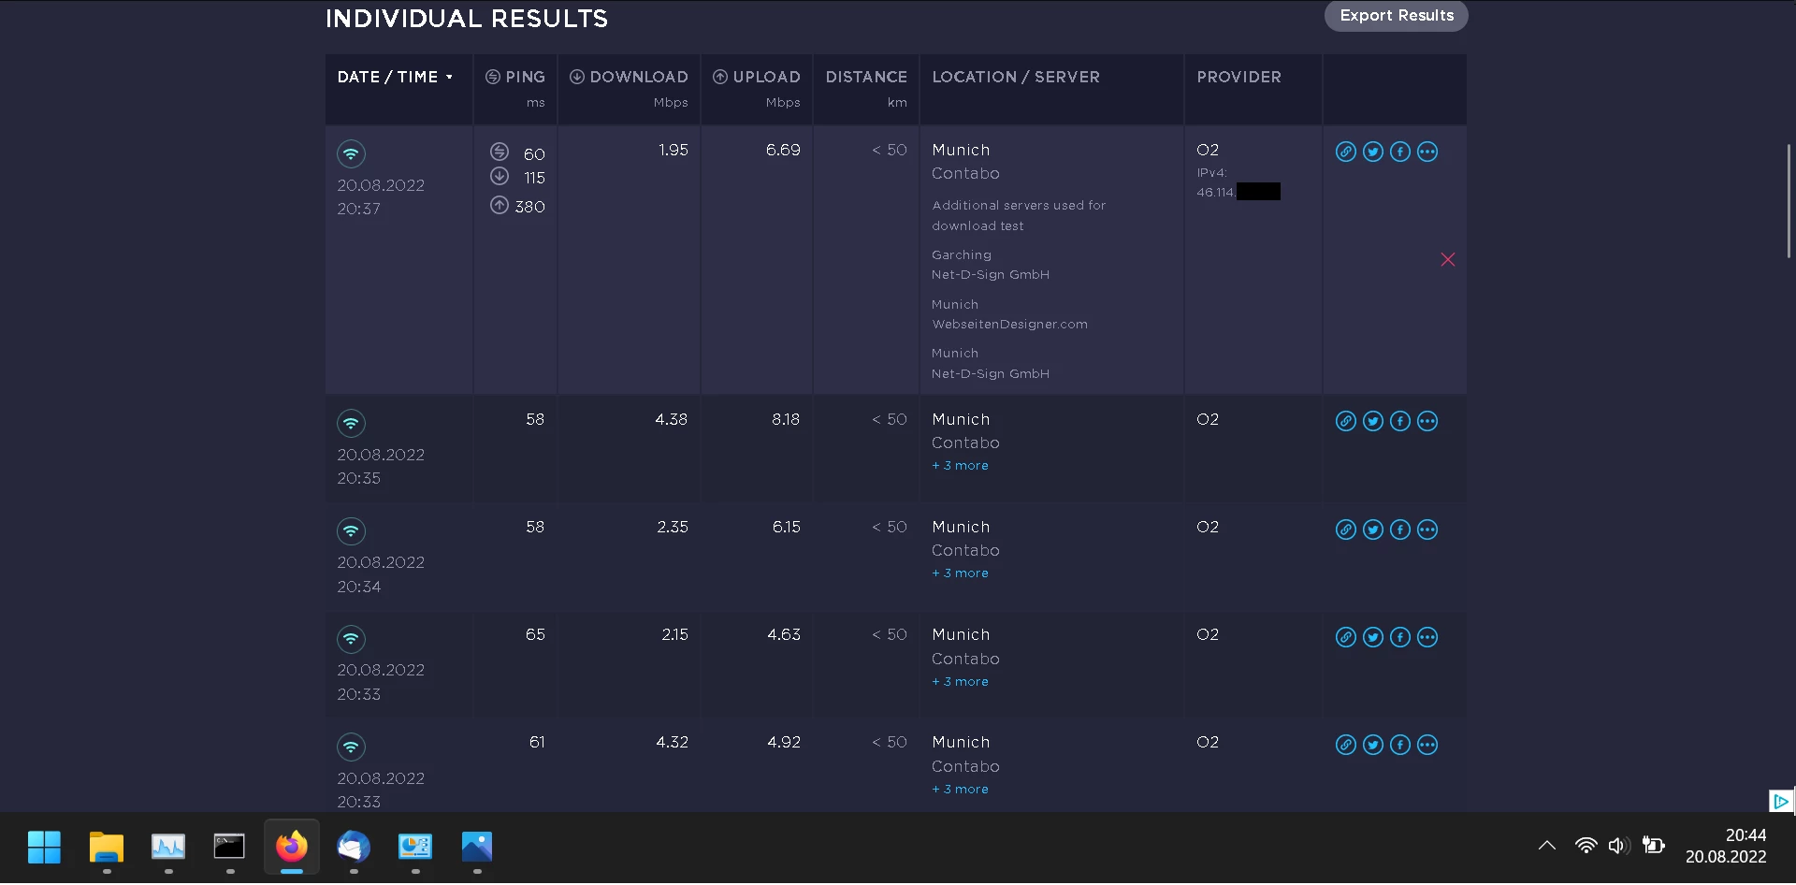Switch to Firefox in the taskbar
The image size is (1796, 885).
[292, 848]
